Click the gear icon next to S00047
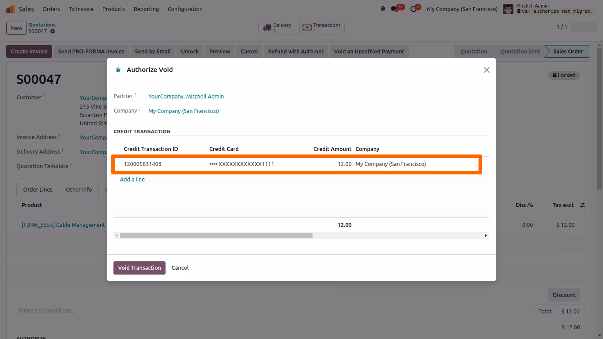This screenshot has height=339, width=603. [x=53, y=31]
